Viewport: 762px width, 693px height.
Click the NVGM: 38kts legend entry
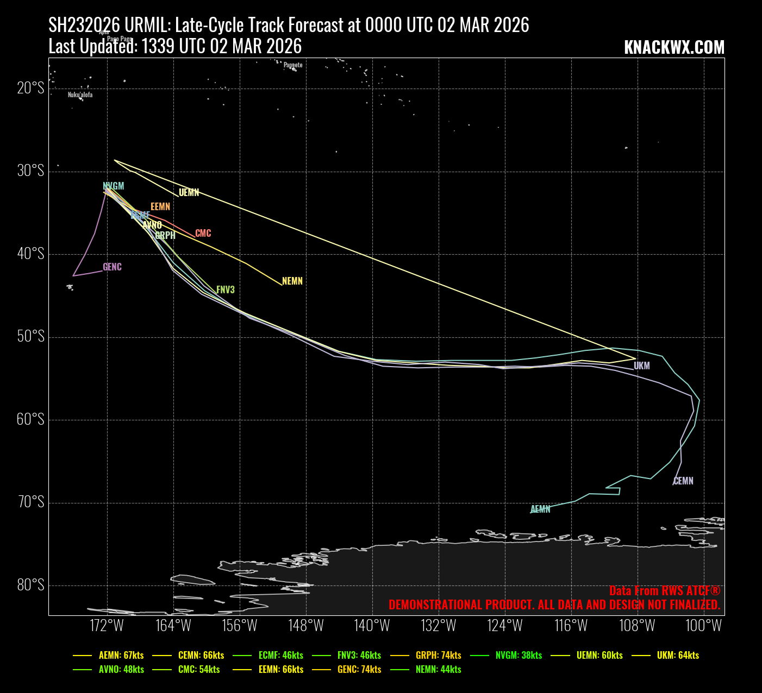[519, 655]
